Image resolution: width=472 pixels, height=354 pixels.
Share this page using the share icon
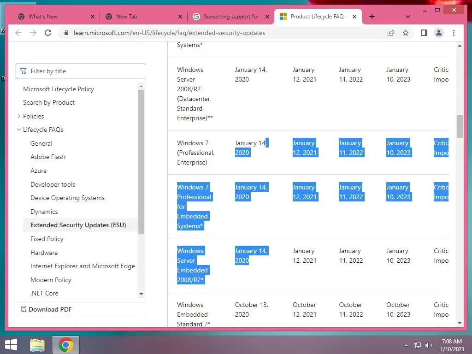[x=391, y=33]
